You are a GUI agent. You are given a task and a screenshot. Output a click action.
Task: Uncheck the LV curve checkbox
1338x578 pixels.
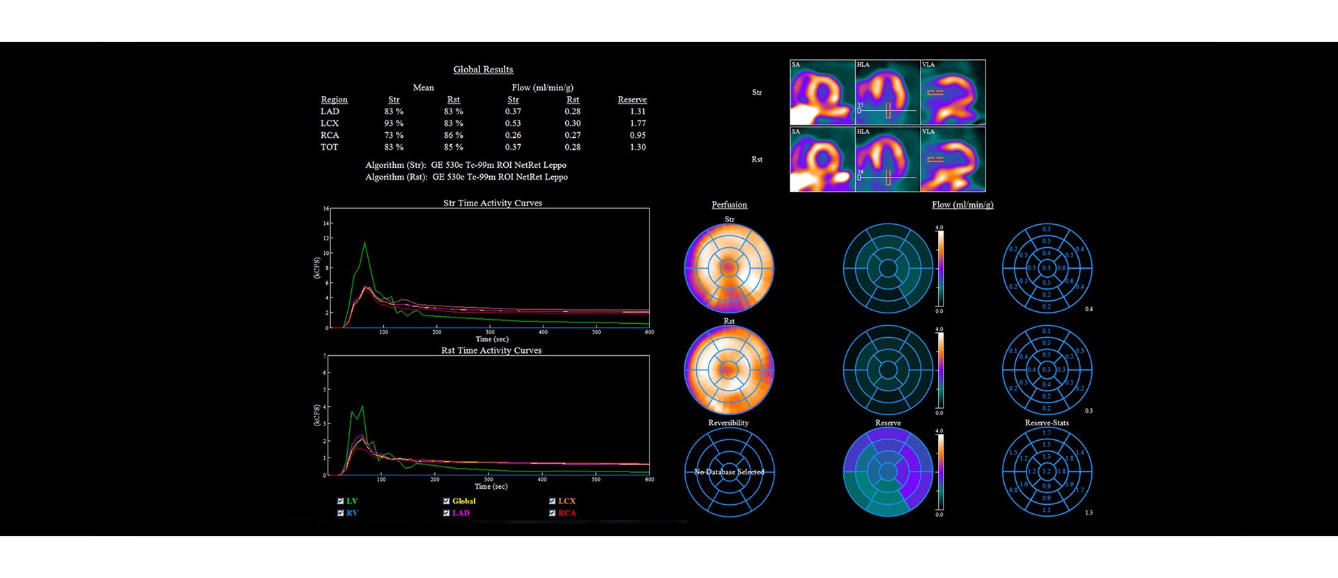(x=341, y=501)
